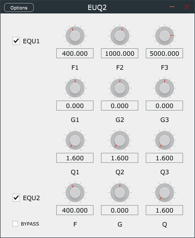Open the Options menu
This screenshot has width=195, height=238.
19,7
